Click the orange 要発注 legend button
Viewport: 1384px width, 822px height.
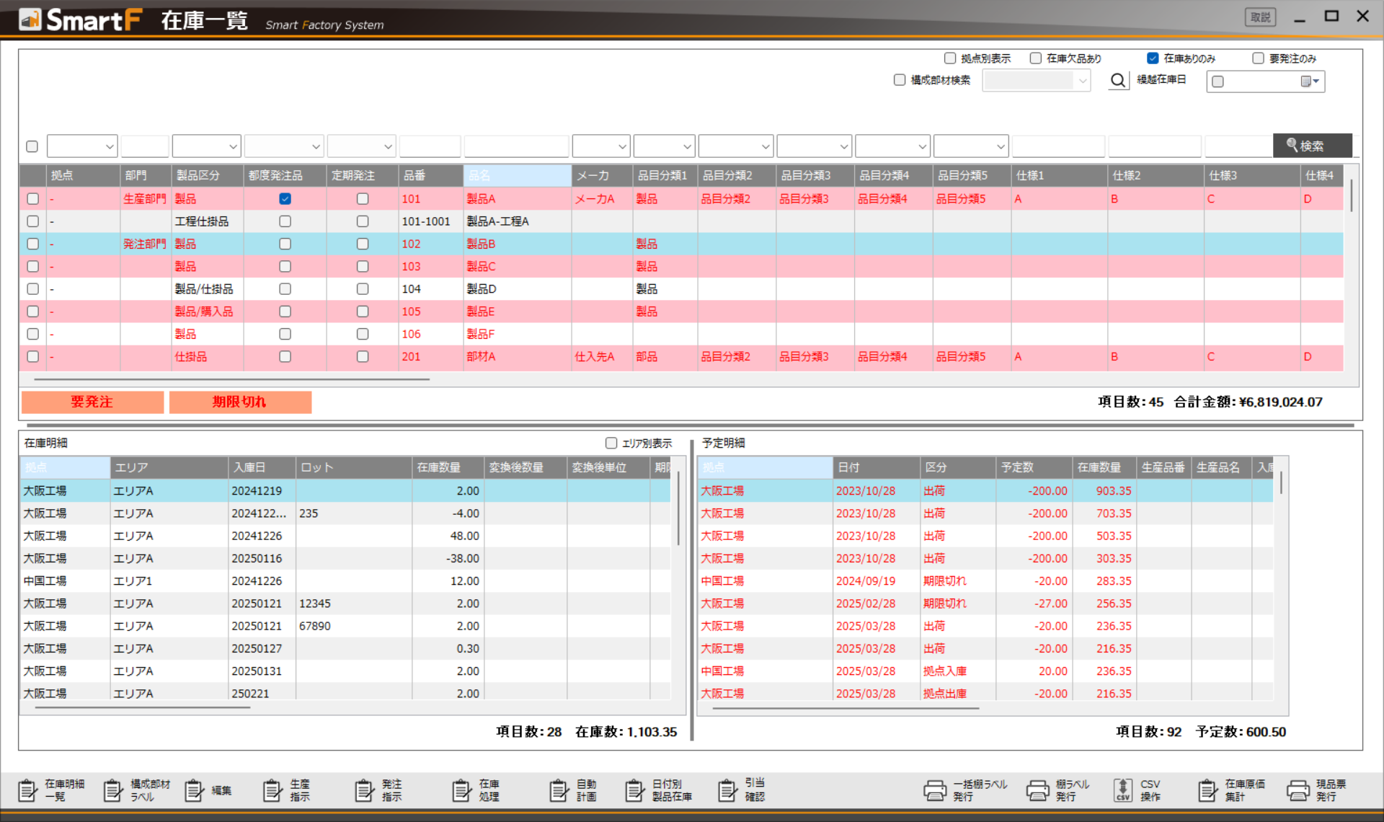coord(92,402)
